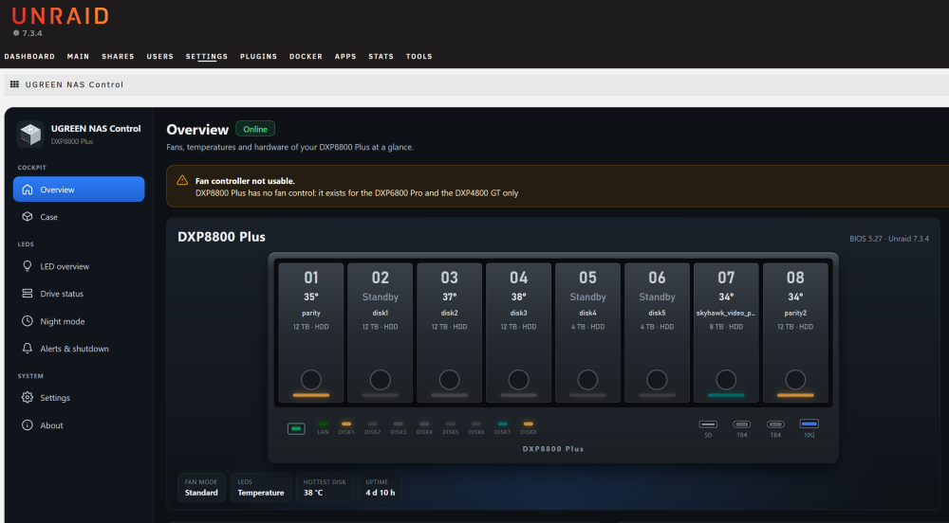Click the DISK3 LED indicator
Image resolution: width=949 pixels, height=523 pixels.
pos(399,424)
